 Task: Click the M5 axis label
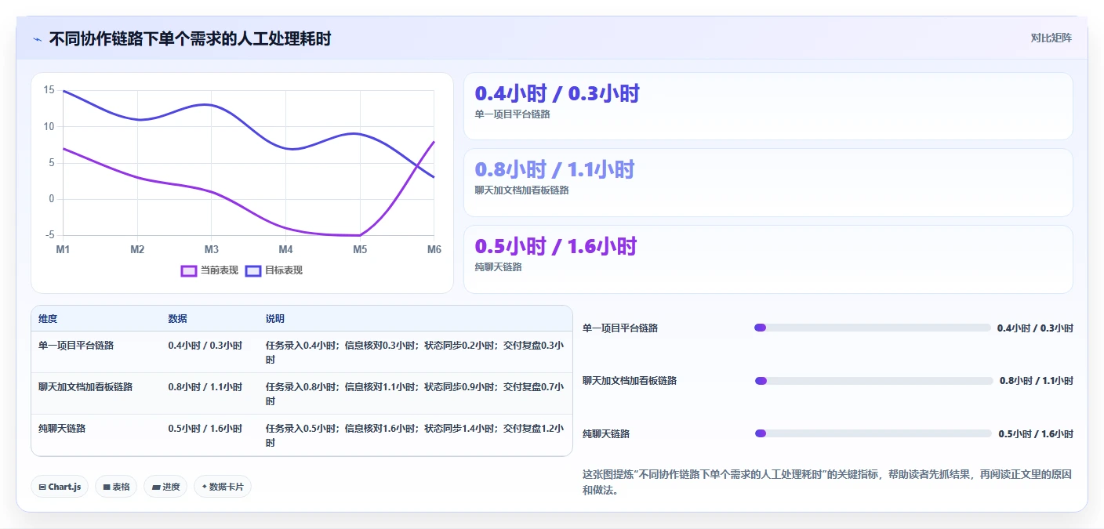tap(360, 249)
